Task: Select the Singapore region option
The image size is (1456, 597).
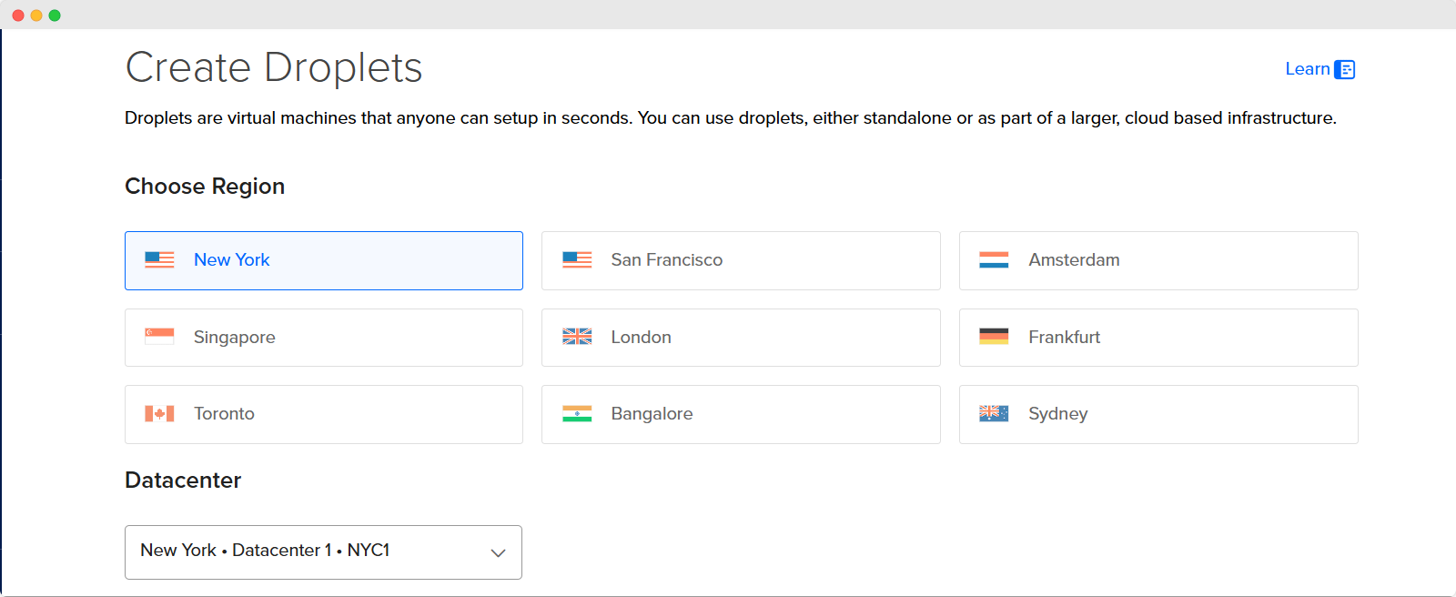Action: 323,338
